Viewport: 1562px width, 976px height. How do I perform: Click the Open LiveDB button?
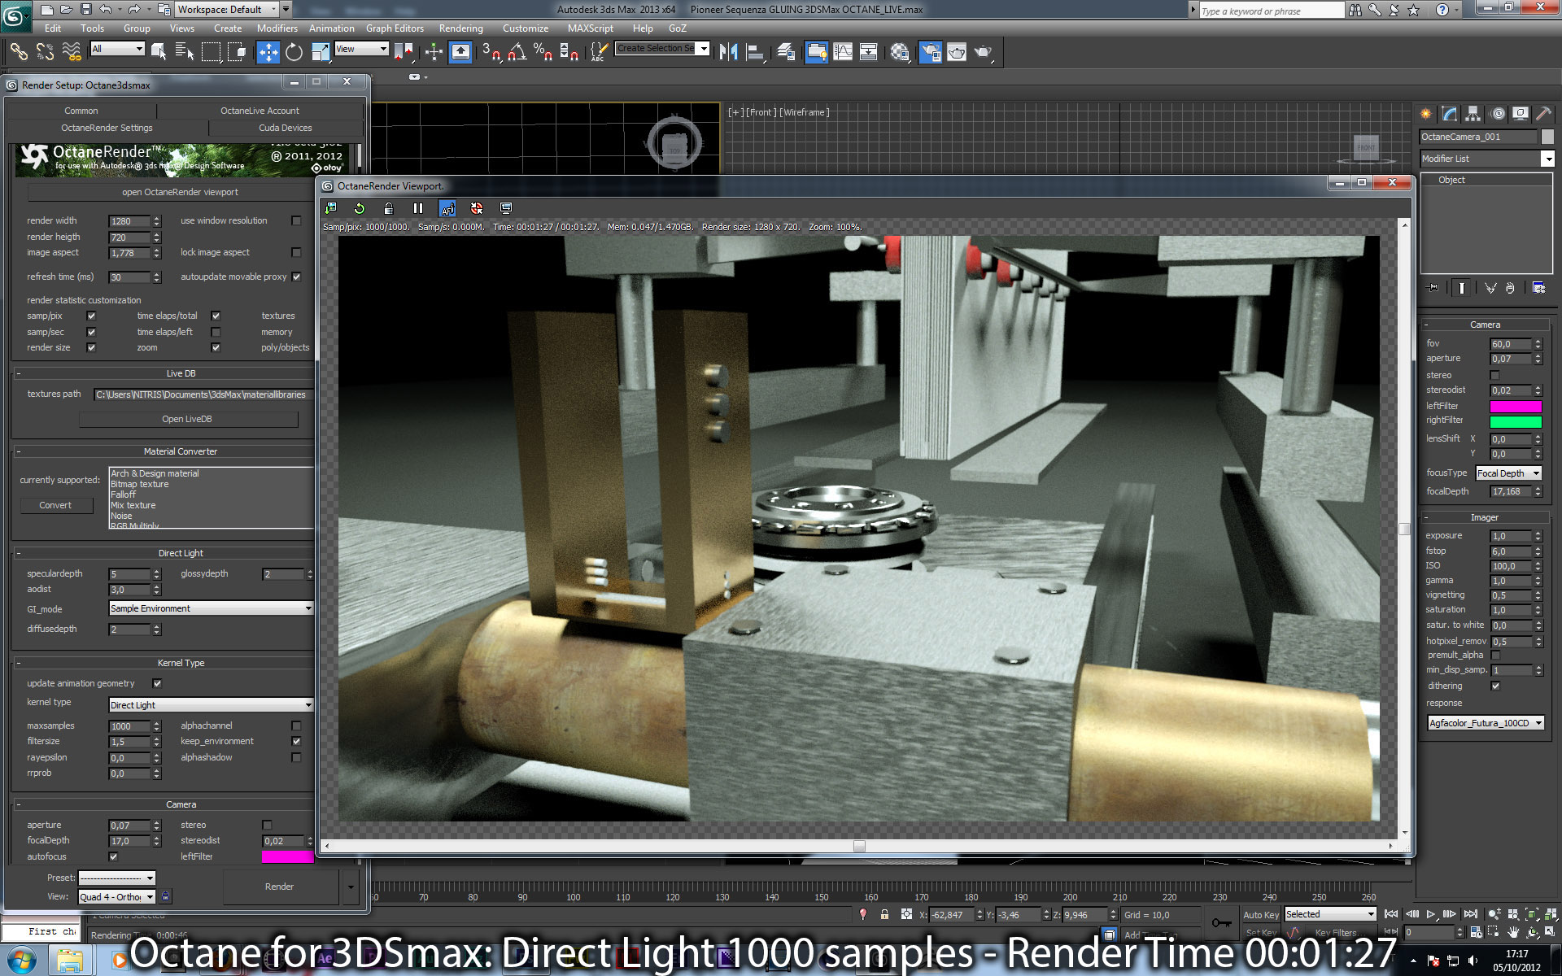tap(187, 419)
